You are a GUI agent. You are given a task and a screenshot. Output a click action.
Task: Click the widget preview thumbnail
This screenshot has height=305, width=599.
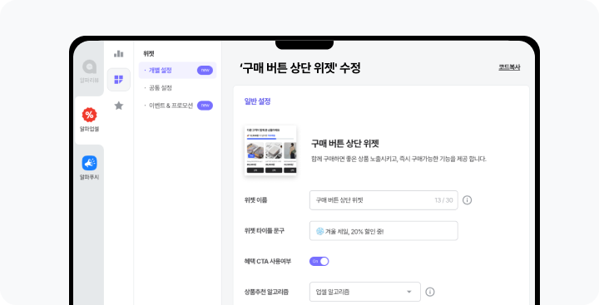click(x=270, y=150)
